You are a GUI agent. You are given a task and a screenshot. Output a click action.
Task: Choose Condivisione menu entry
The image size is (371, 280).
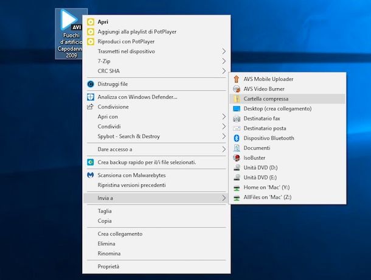point(156,107)
